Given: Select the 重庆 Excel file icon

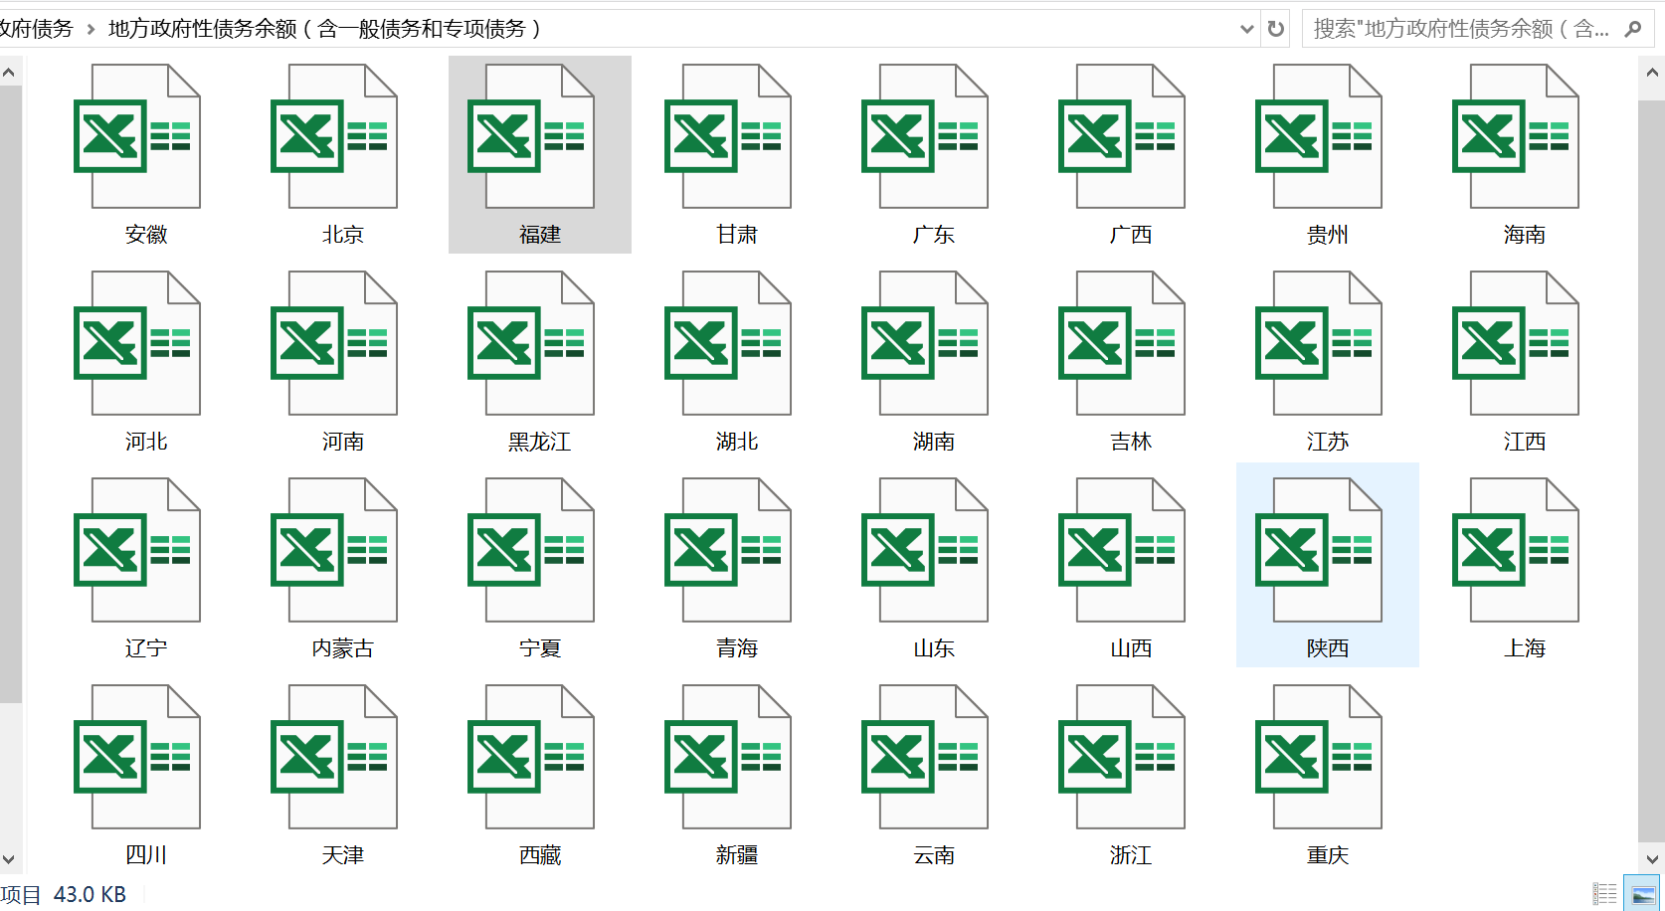Looking at the screenshot, I should 1319,757.
